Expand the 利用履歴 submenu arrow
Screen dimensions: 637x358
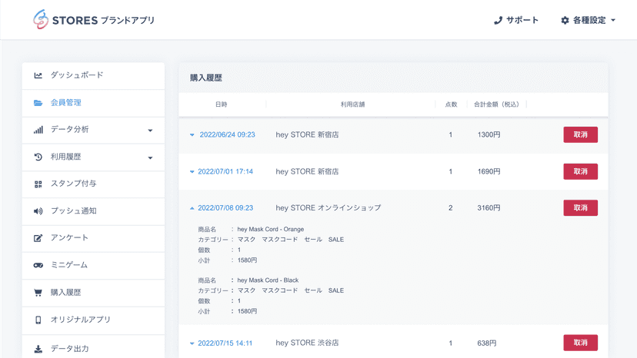tap(150, 158)
